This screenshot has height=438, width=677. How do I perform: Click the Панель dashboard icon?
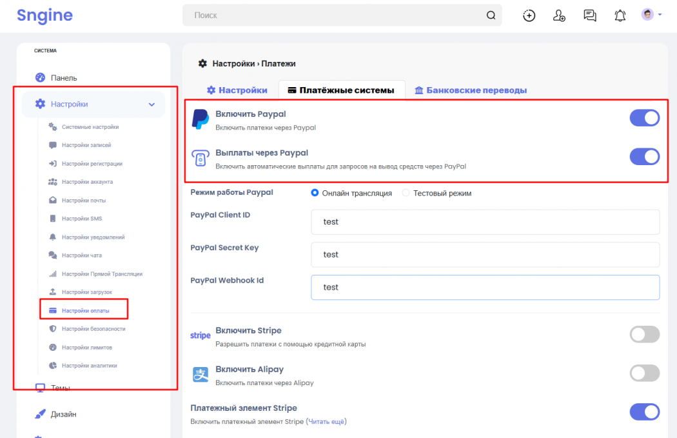pos(40,77)
